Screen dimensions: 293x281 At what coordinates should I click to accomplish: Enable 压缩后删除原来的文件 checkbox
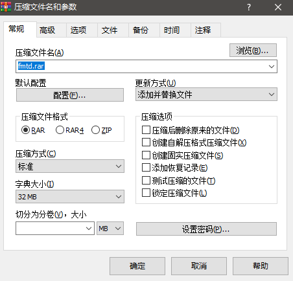(x=191, y=130)
